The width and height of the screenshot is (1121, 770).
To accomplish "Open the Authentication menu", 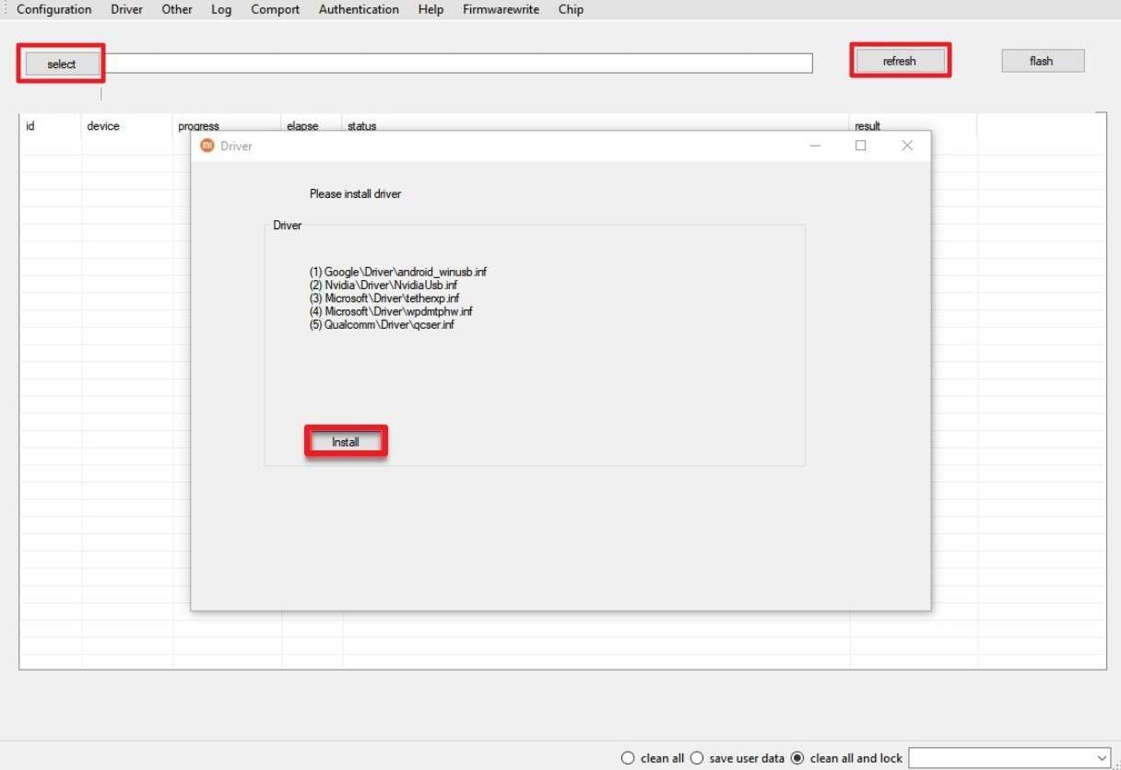I will pyautogui.click(x=358, y=9).
